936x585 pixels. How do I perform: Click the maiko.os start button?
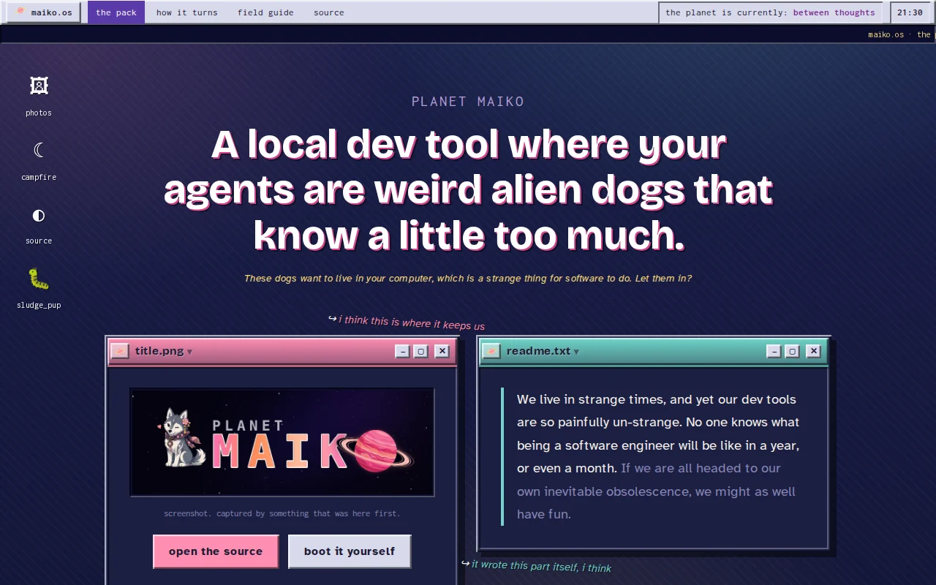click(x=44, y=12)
